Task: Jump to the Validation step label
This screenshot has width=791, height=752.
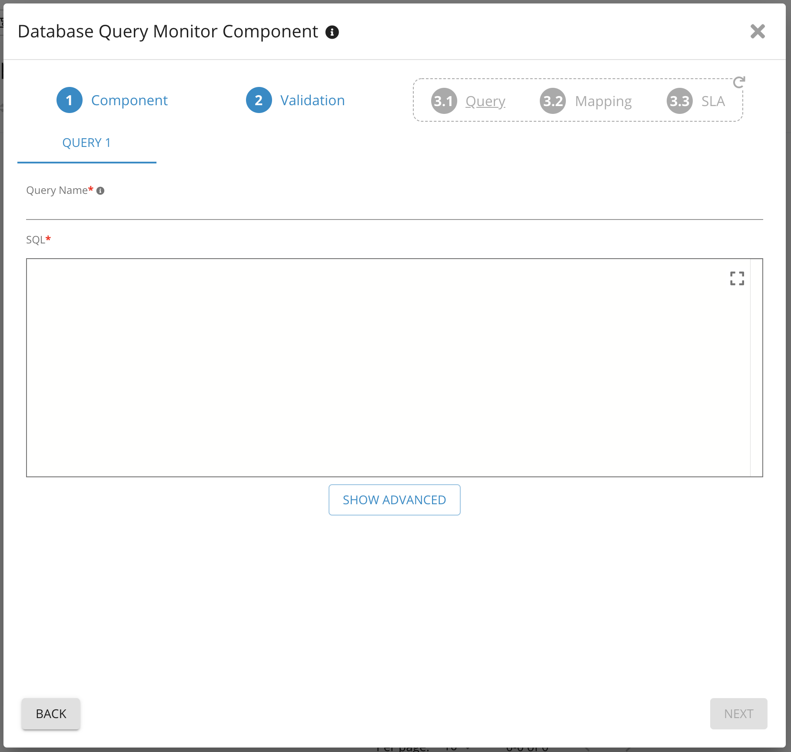Action: tap(312, 100)
